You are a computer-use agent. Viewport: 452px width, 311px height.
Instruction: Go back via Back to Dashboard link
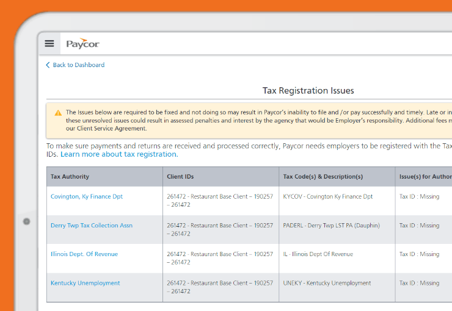coord(75,65)
